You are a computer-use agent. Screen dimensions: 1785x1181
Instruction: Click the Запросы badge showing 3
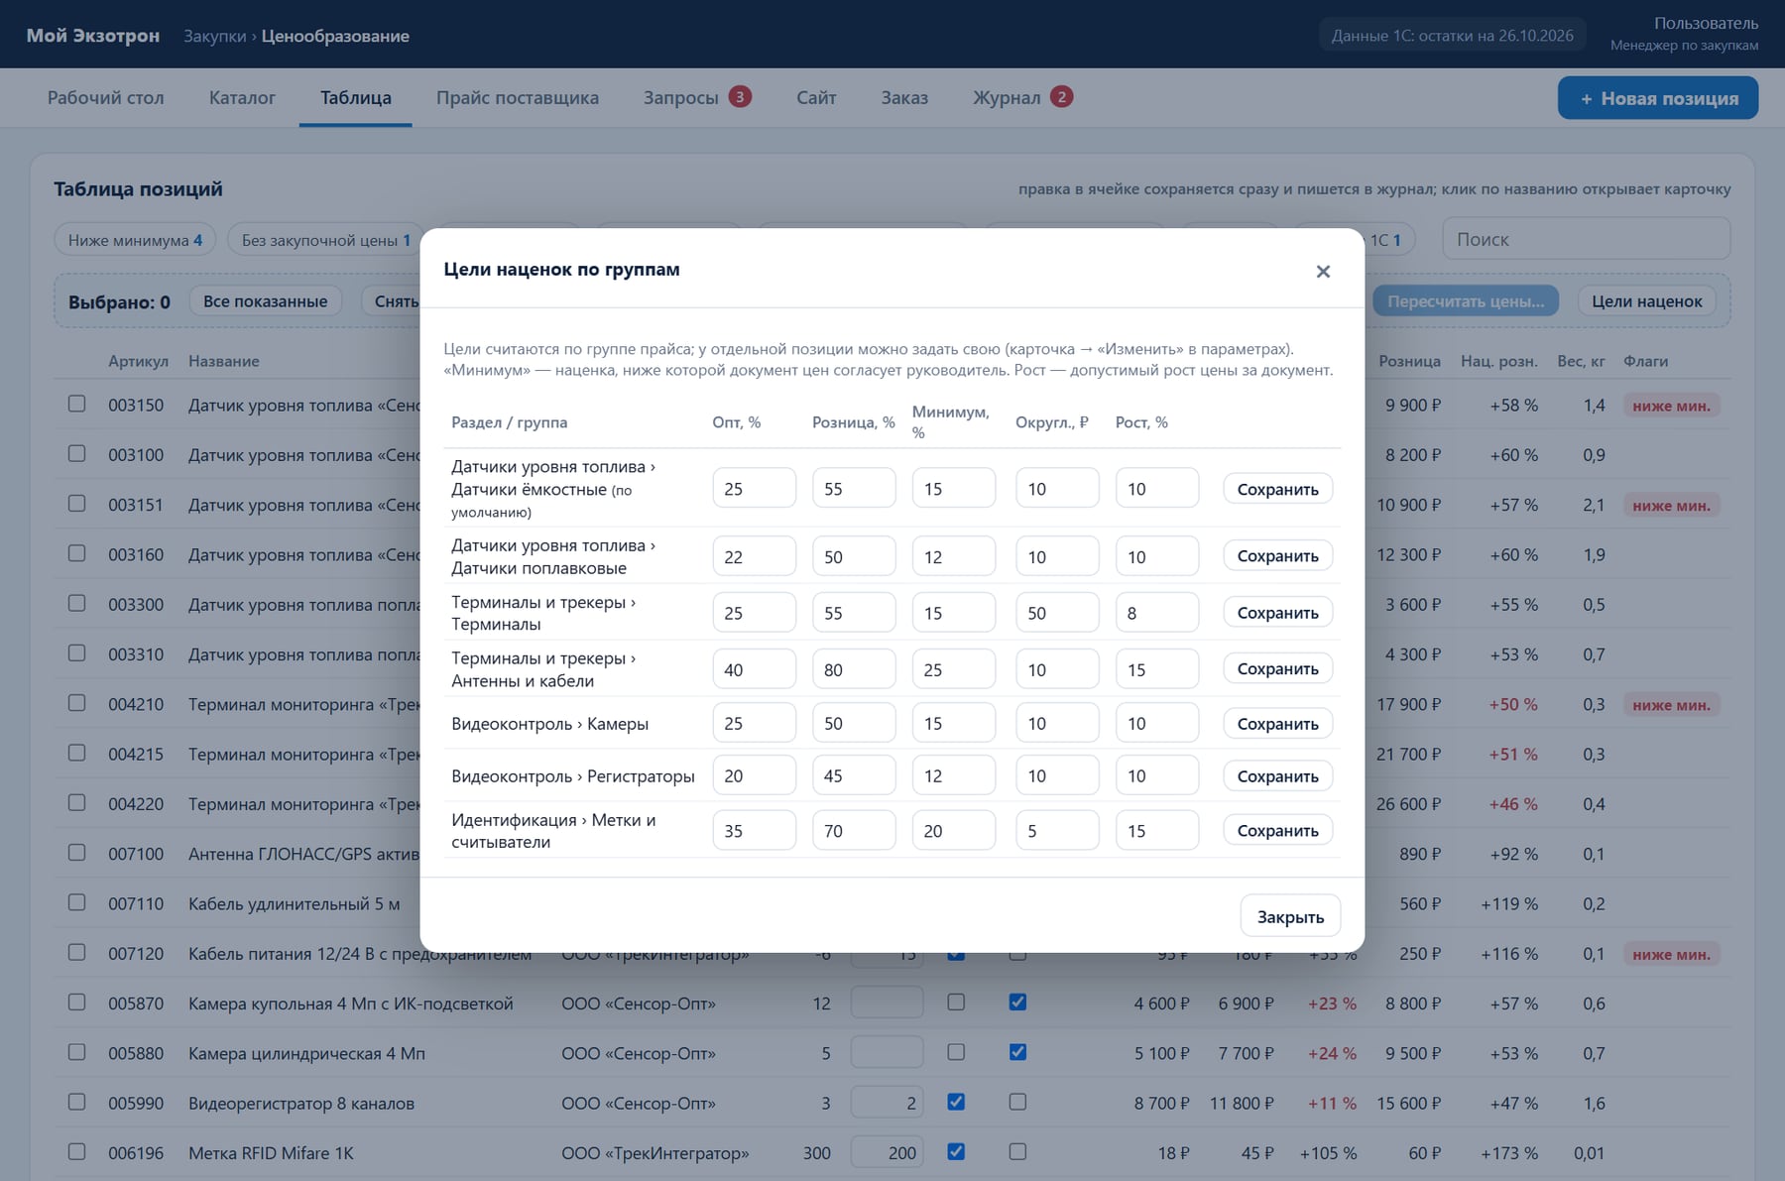[x=739, y=97]
